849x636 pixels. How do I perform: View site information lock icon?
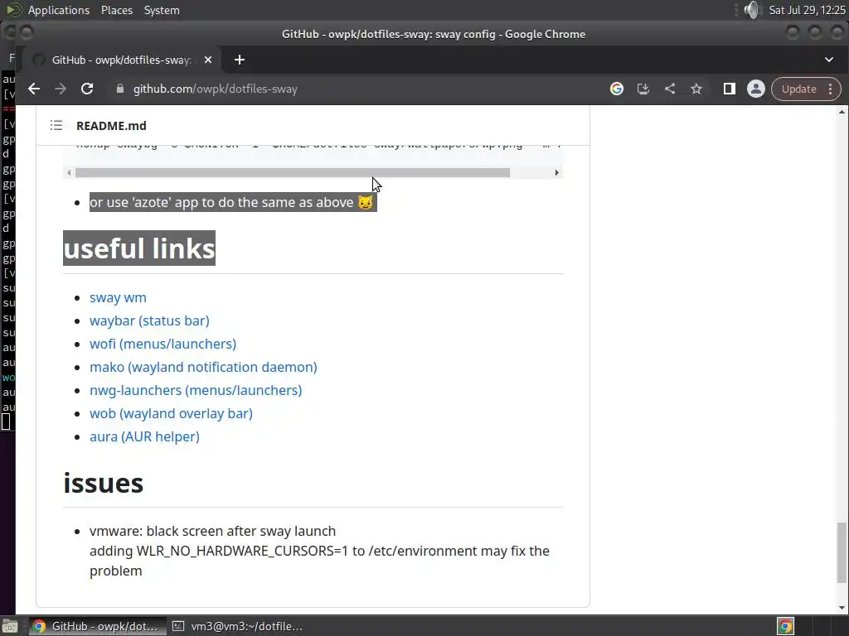(x=120, y=89)
